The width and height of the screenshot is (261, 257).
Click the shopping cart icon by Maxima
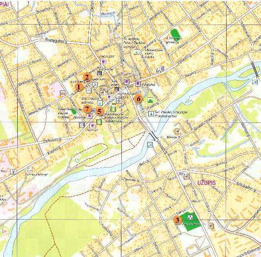[x=177, y=132]
